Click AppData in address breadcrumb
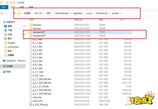Screen dimensions: 158x109 (78, 13)
